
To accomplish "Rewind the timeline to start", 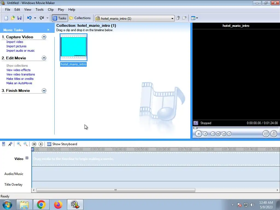I will pyautogui.click(x=34, y=144).
